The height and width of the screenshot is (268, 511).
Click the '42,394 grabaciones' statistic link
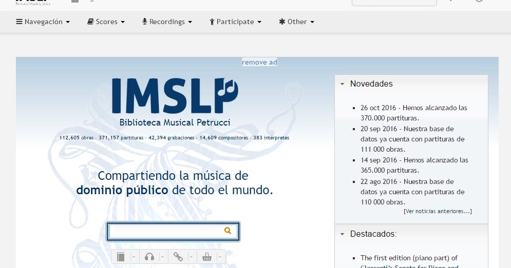pos(172,137)
